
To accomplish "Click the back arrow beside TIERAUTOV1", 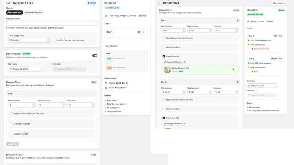I will pyautogui.click(x=159, y=3).
